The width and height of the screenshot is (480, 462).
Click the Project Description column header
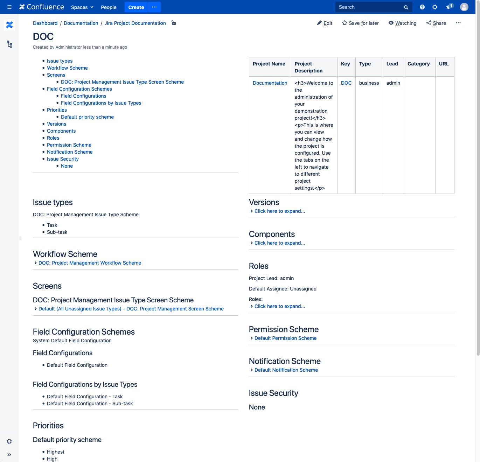click(314, 67)
